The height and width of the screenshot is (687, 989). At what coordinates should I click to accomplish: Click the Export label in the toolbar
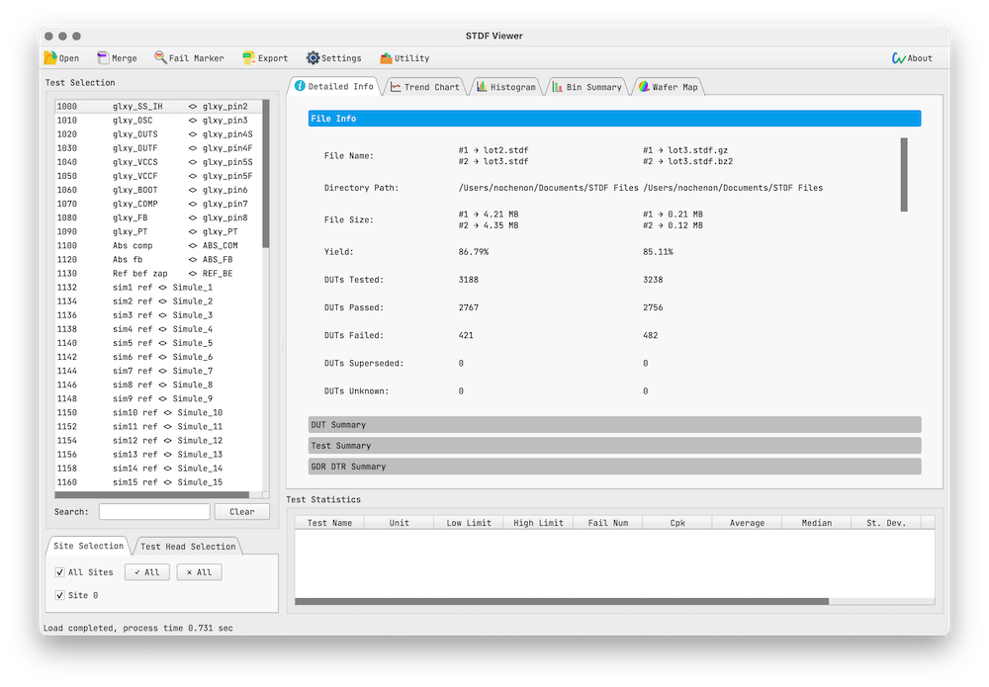pyautogui.click(x=273, y=58)
